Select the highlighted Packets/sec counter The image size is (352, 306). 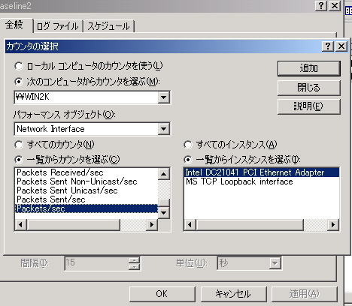point(86,208)
